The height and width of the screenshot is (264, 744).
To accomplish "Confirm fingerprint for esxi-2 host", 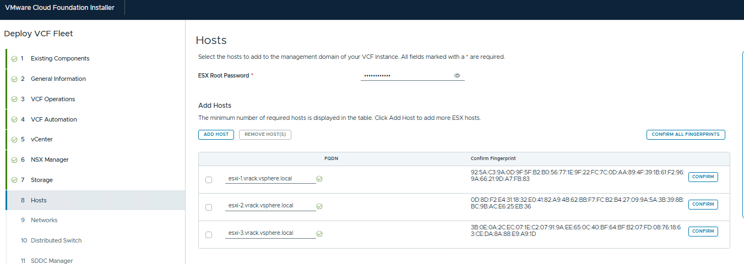I will coord(703,204).
